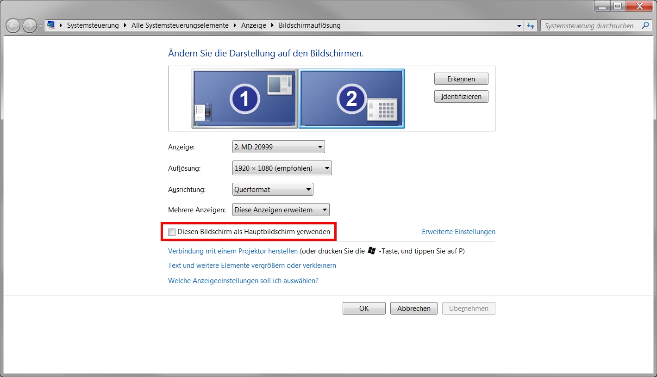Screen dimensions: 657x377
Task: Open the Anzeige dropdown
Action: point(278,147)
